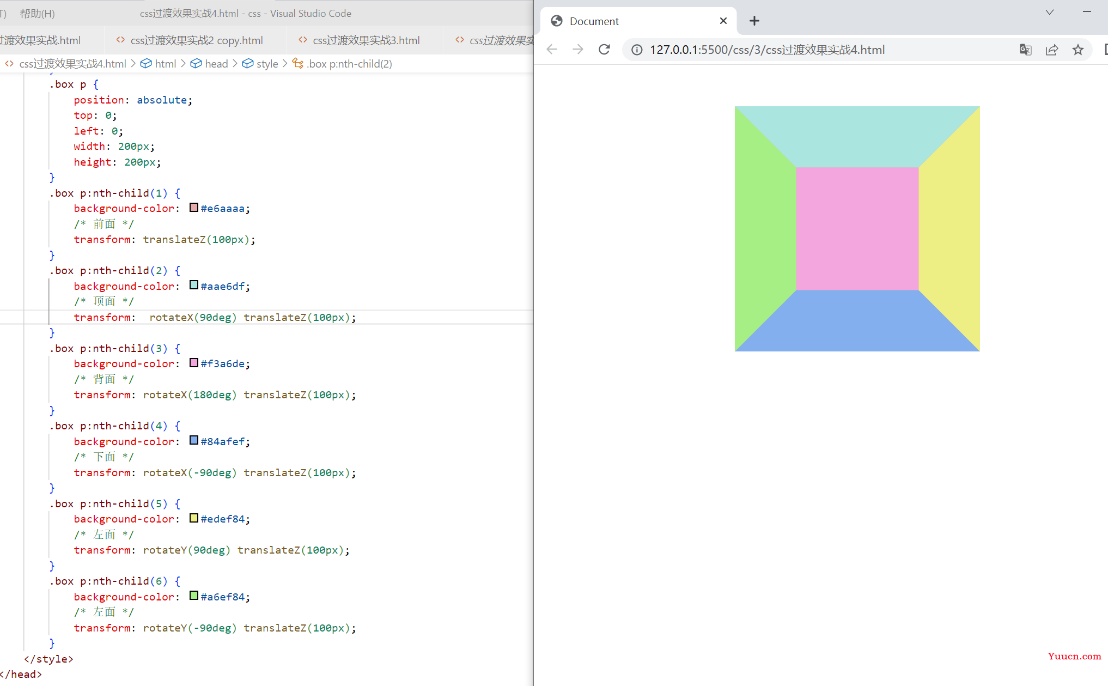Screen dimensions: 1108x686
Task: Click the share page icon
Action: (1051, 50)
